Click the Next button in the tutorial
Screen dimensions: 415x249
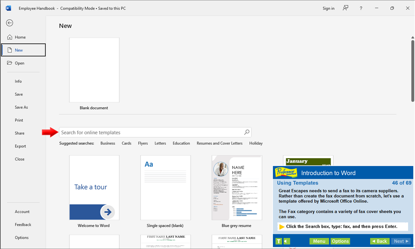401,241
